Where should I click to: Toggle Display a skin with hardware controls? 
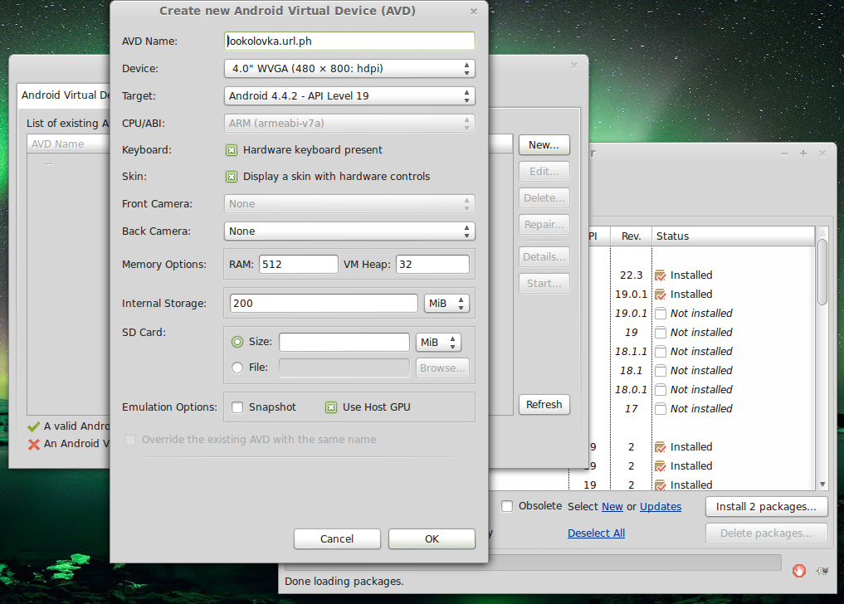tap(232, 177)
